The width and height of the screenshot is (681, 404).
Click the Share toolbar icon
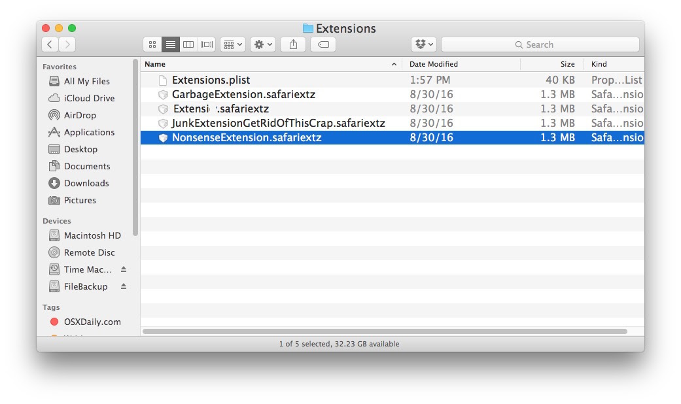293,44
